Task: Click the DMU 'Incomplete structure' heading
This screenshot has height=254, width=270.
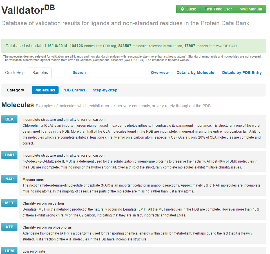Action: tap(64, 156)
